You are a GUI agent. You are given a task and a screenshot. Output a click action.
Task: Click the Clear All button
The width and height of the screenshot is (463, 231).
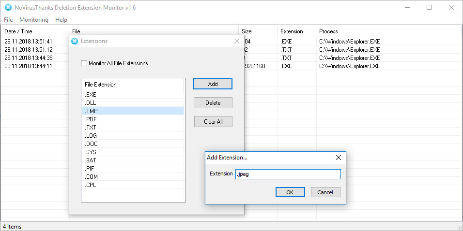(213, 122)
